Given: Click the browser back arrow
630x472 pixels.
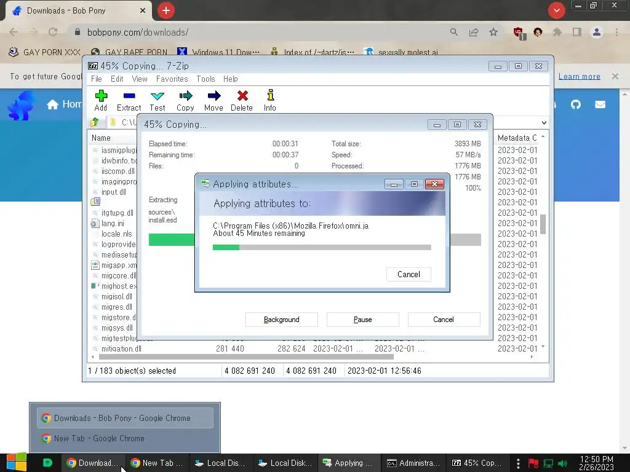Looking at the screenshot, I should (14, 32).
